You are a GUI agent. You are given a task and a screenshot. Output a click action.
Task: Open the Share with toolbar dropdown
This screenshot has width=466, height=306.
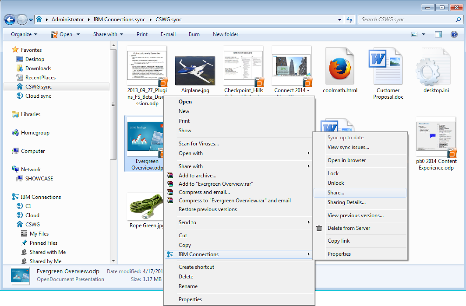108,34
